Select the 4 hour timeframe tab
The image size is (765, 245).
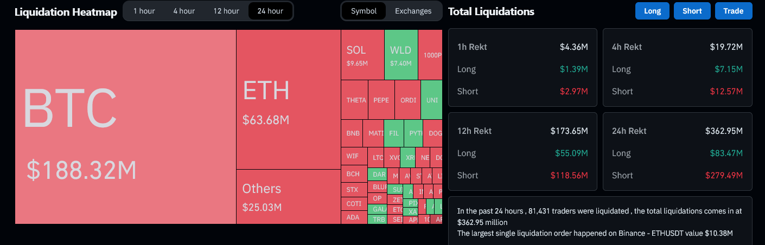tap(184, 11)
